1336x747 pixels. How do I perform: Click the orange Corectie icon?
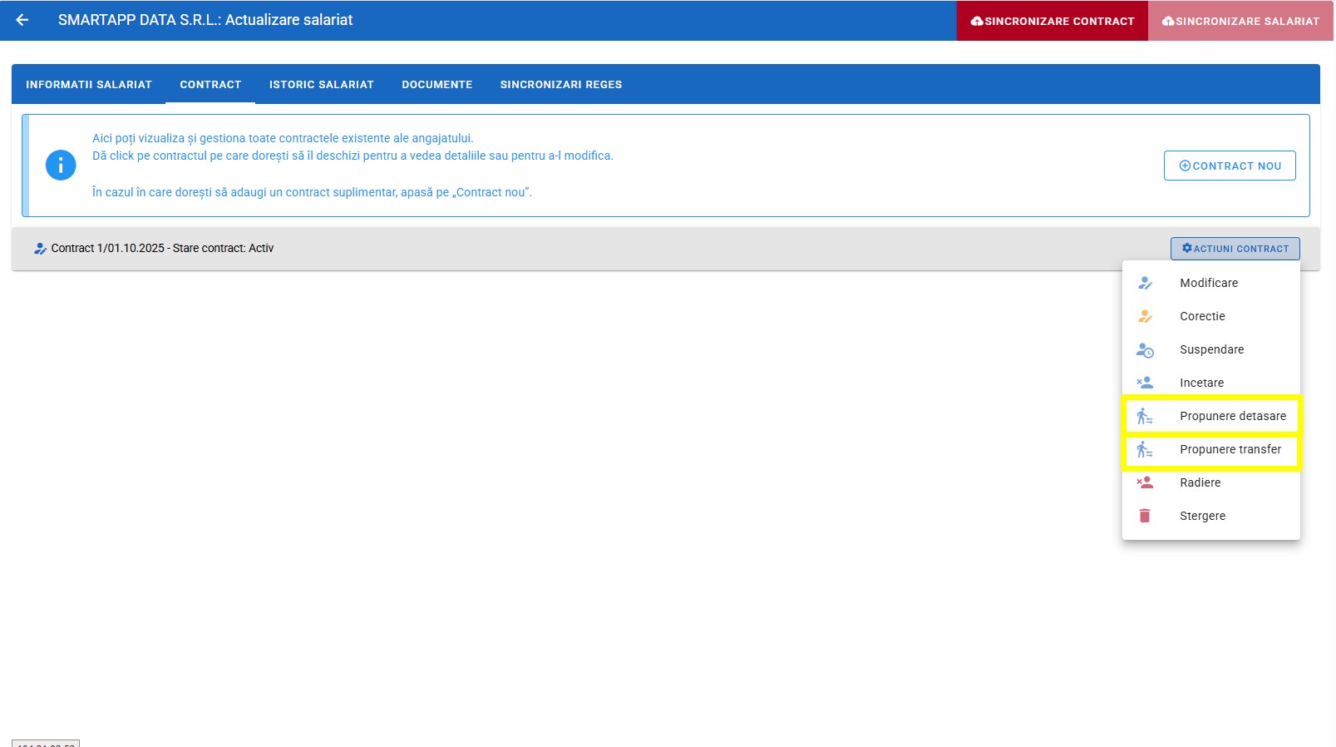[x=1145, y=316]
